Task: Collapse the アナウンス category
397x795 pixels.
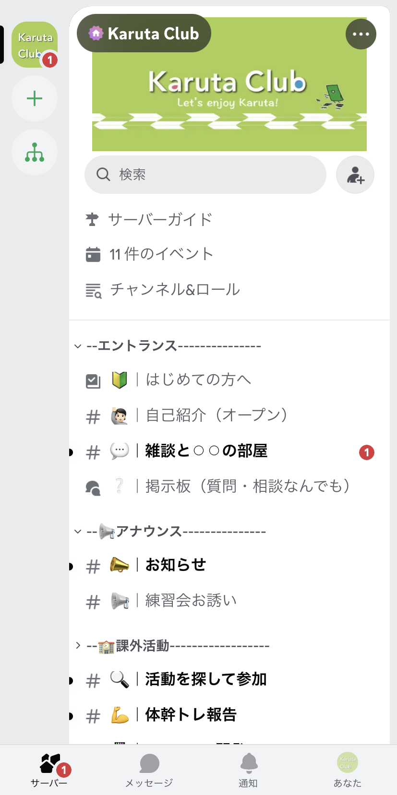Action: pyautogui.click(x=78, y=531)
